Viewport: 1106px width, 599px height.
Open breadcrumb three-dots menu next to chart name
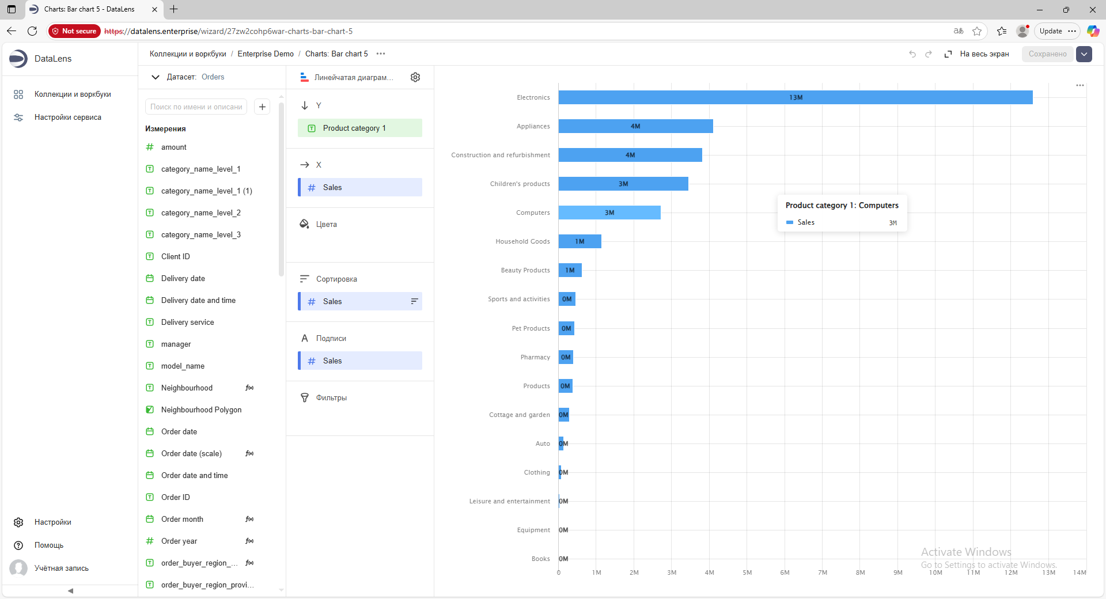point(380,54)
